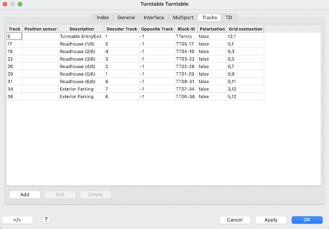
Task: Switch to the TD tab
Action: pos(229,18)
